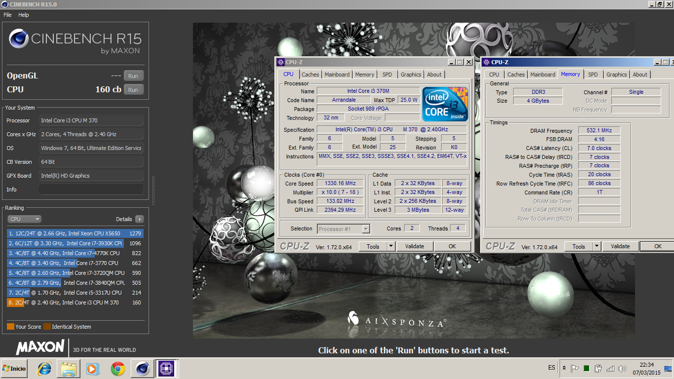Open the File menu in Cinebench
Screen dimensions: 674x379
point(7,15)
